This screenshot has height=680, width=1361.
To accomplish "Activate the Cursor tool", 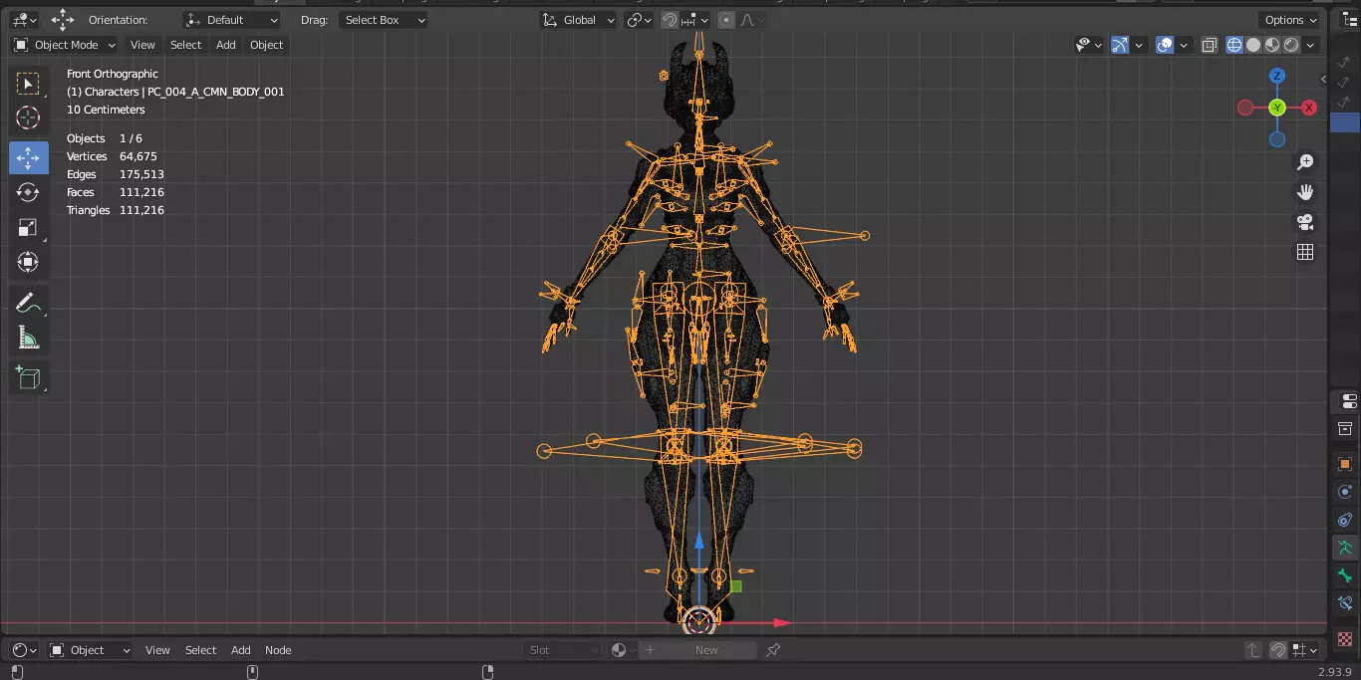I will (x=28, y=118).
